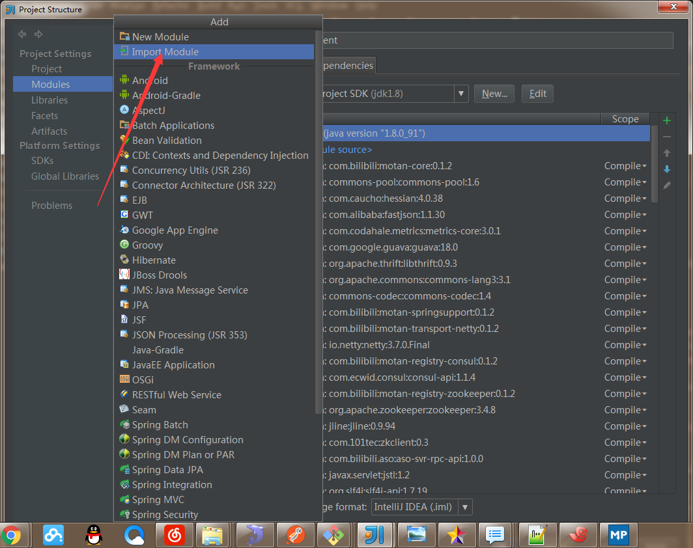Viewport: 693px width, 548px height.
Task: Click the green plus add dependency icon
Action: pos(667,120)
